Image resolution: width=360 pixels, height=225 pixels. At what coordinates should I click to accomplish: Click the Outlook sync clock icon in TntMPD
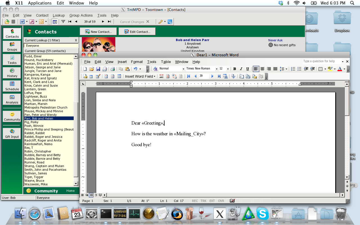(x=41, y=22)
